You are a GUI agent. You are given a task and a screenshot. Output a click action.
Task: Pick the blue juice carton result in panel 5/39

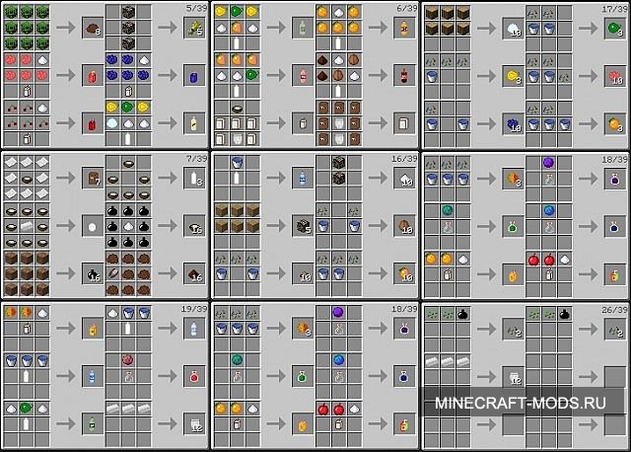tap(194, 75)
